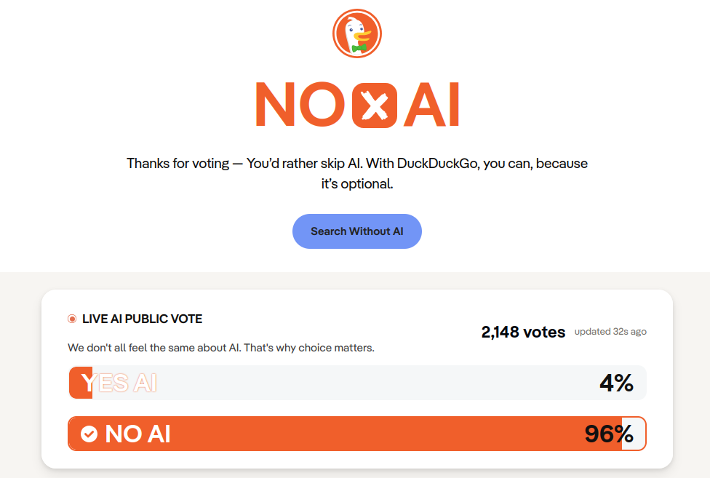Select the NO AI vote option

(138, 434)
